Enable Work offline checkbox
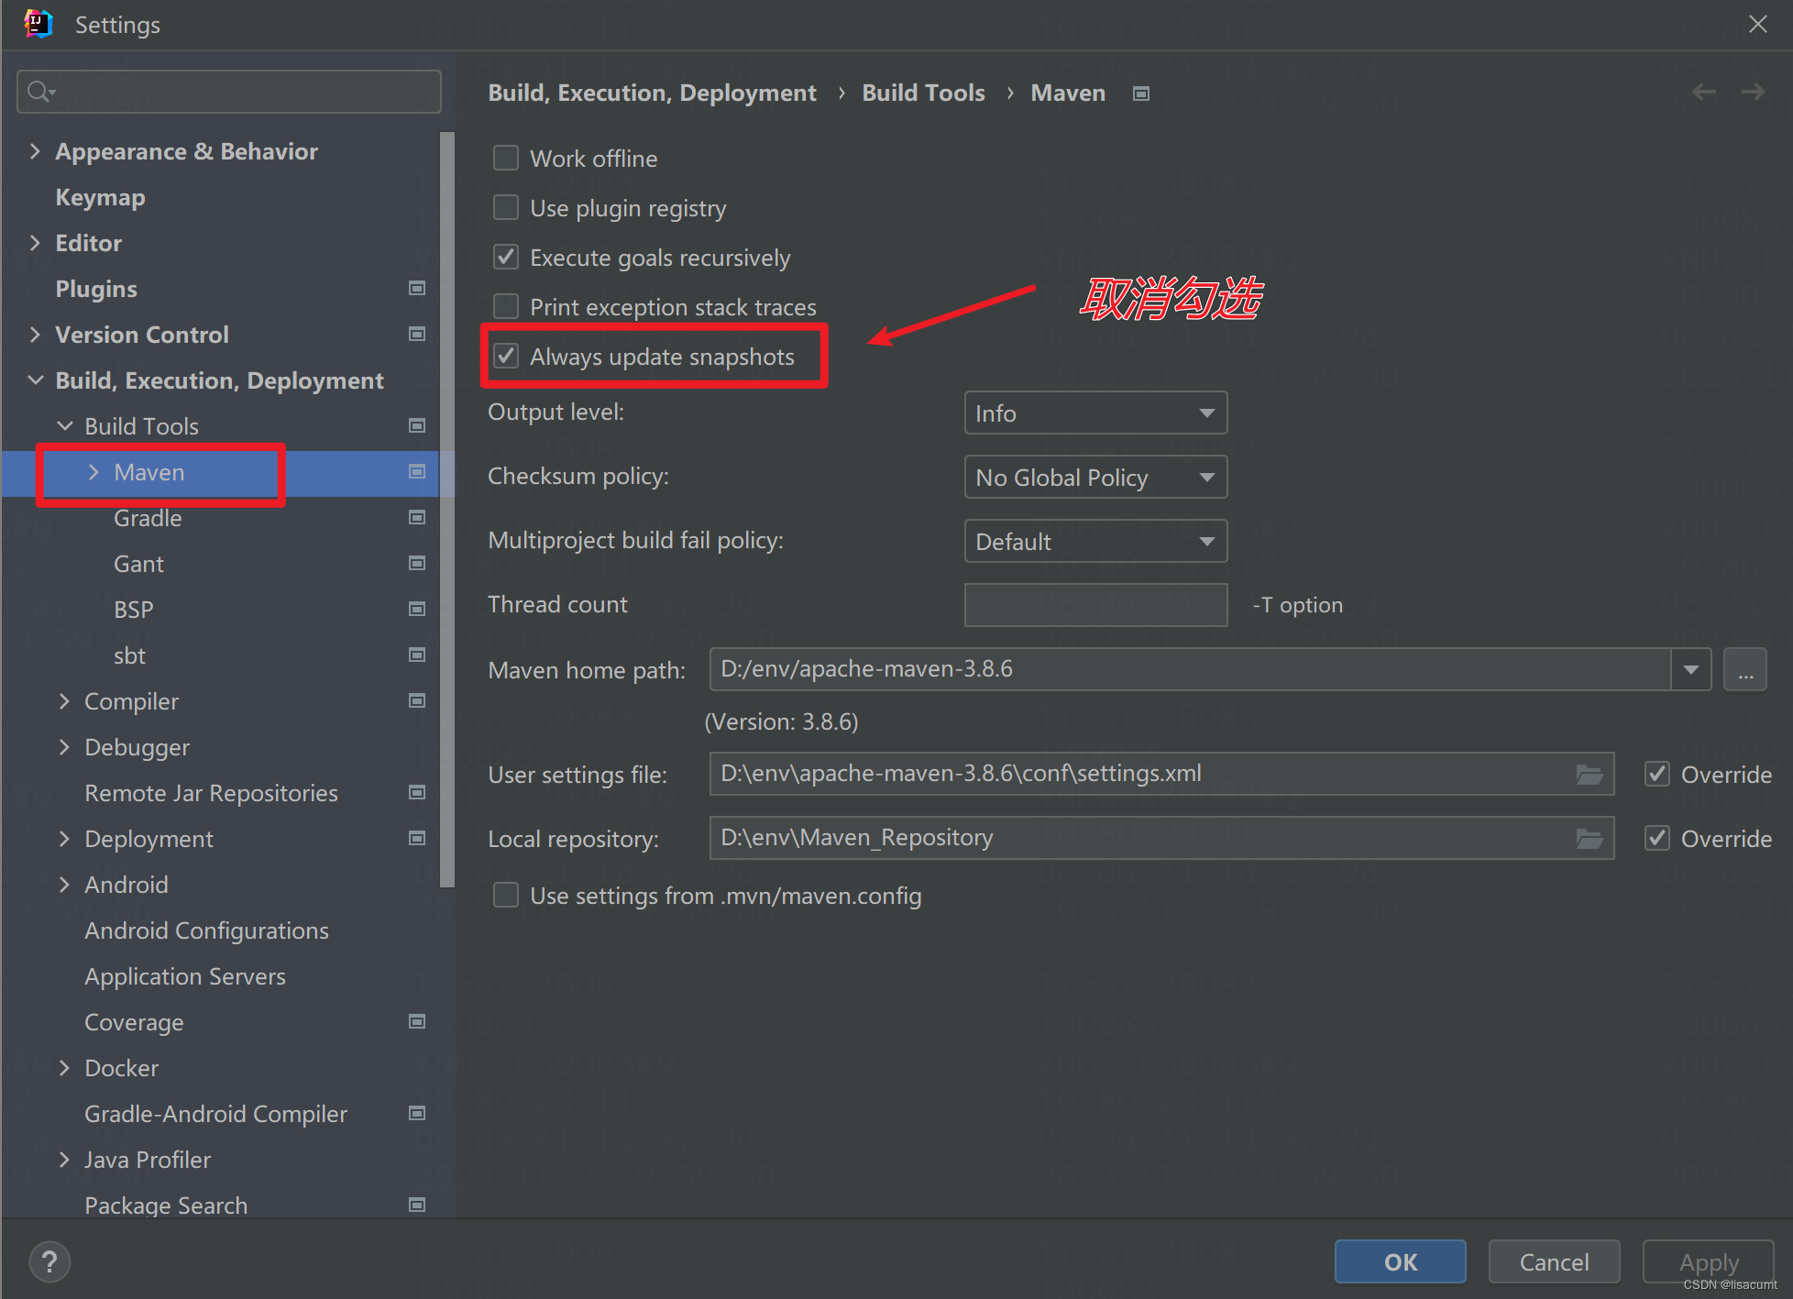Viewport: 1793px width, 1299px height. click(506, 158)
